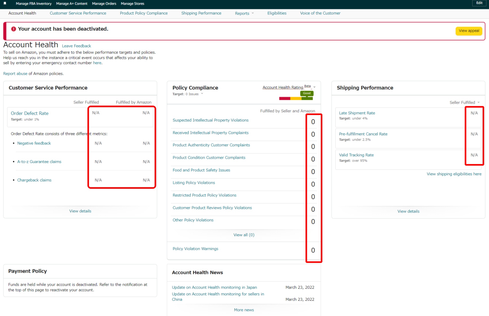Image resolution: width=489 pixels, height=316 pixels.
Task: Open the Eligibilities tab
Action: coord(277,13)
